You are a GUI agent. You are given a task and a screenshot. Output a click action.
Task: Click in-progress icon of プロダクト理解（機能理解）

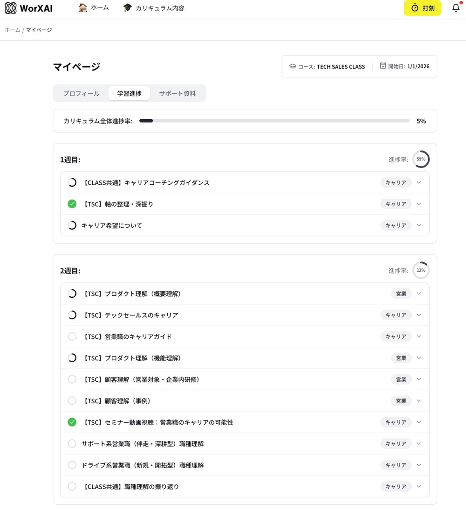tap(72, 358)
